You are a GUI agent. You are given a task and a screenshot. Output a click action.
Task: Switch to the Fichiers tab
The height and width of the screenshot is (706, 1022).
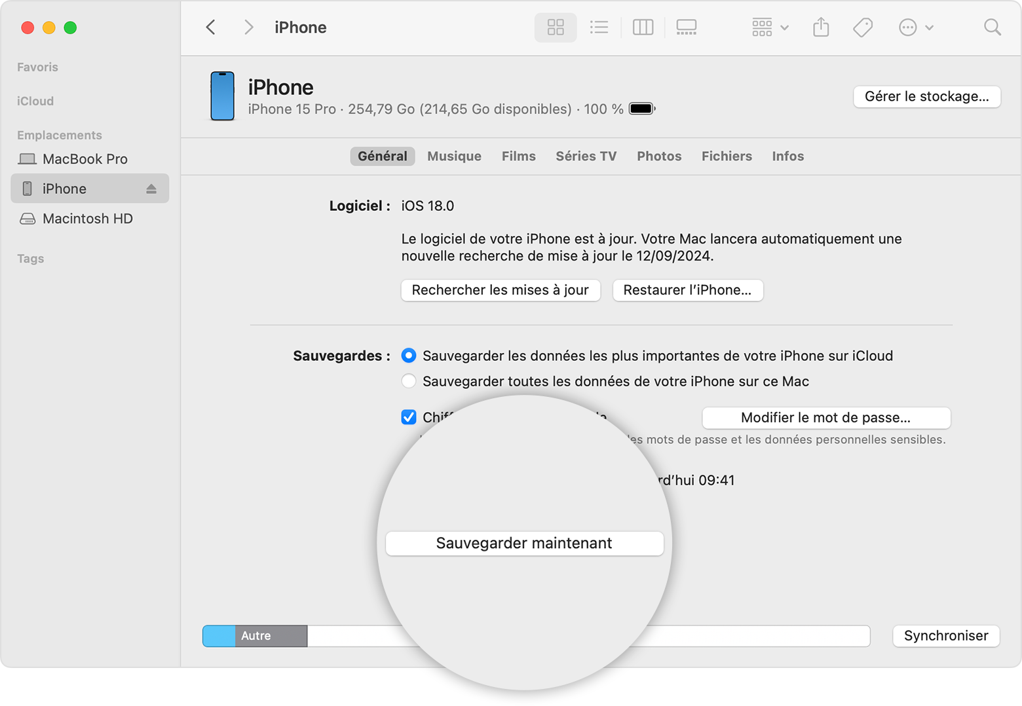click(727, 156)
